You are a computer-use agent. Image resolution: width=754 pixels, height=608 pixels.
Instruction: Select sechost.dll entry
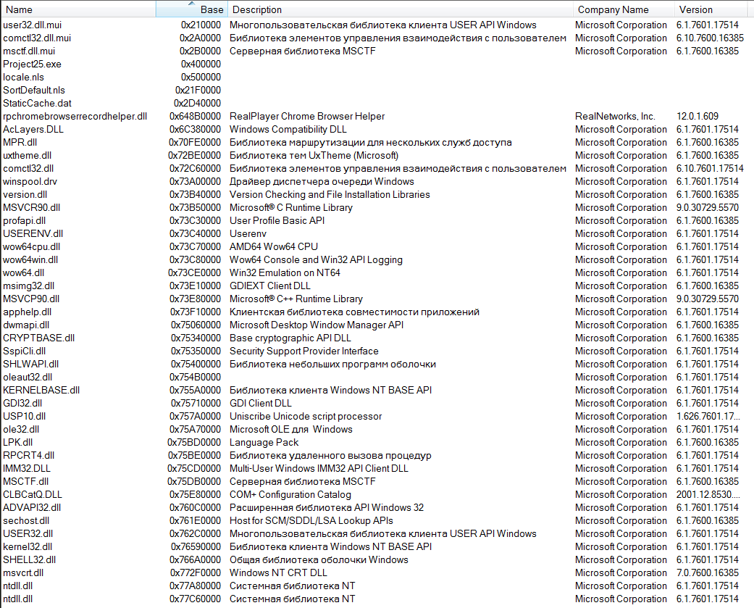coord(377,520)
